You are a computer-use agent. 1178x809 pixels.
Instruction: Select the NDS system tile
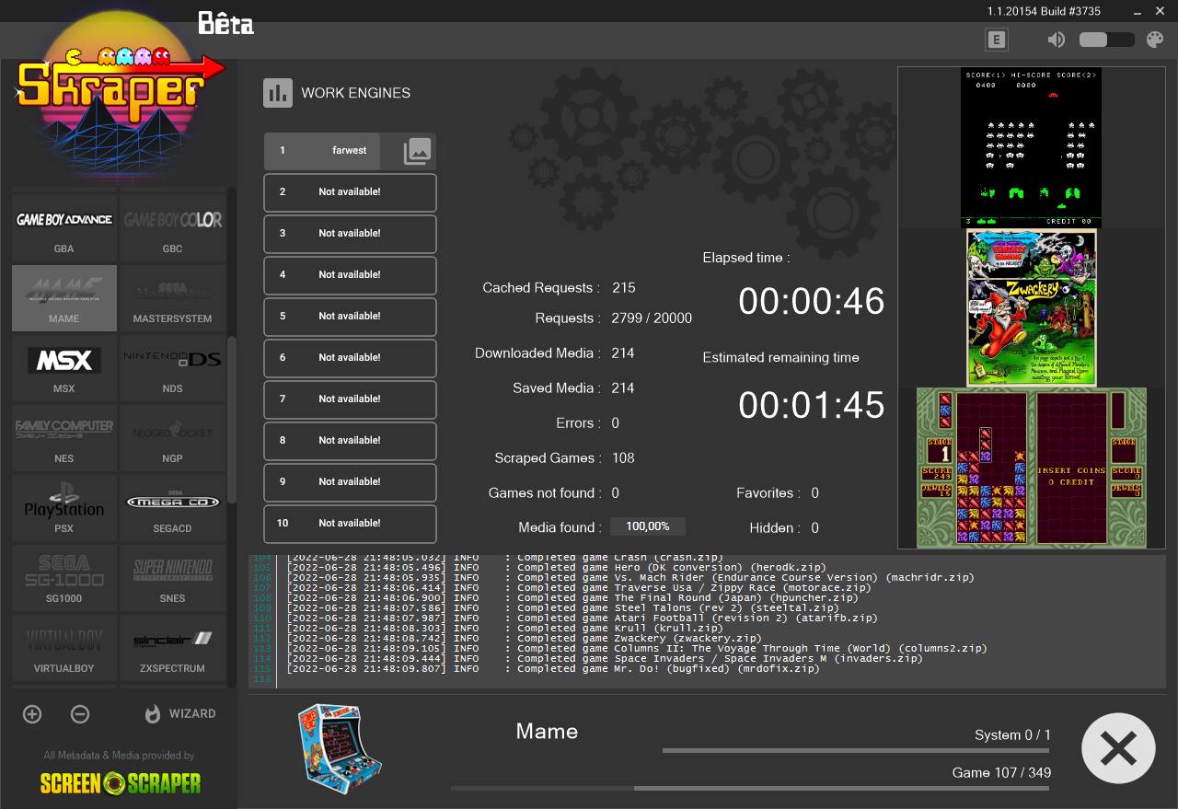click(x=173, y=367)
